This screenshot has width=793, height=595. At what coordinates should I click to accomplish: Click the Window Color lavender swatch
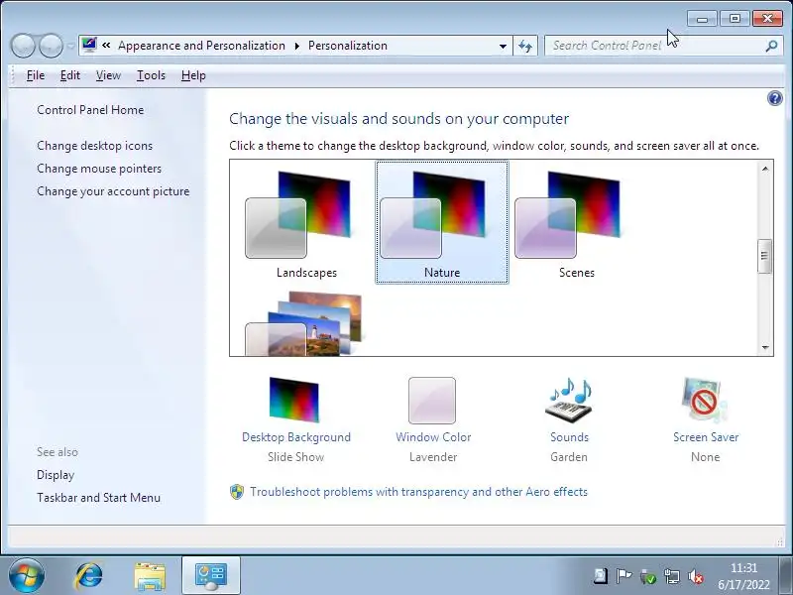[432, 401]
